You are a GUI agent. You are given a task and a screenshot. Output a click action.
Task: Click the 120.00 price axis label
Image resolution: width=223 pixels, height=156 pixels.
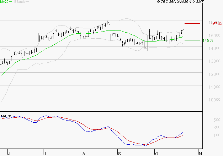[214, 74]
